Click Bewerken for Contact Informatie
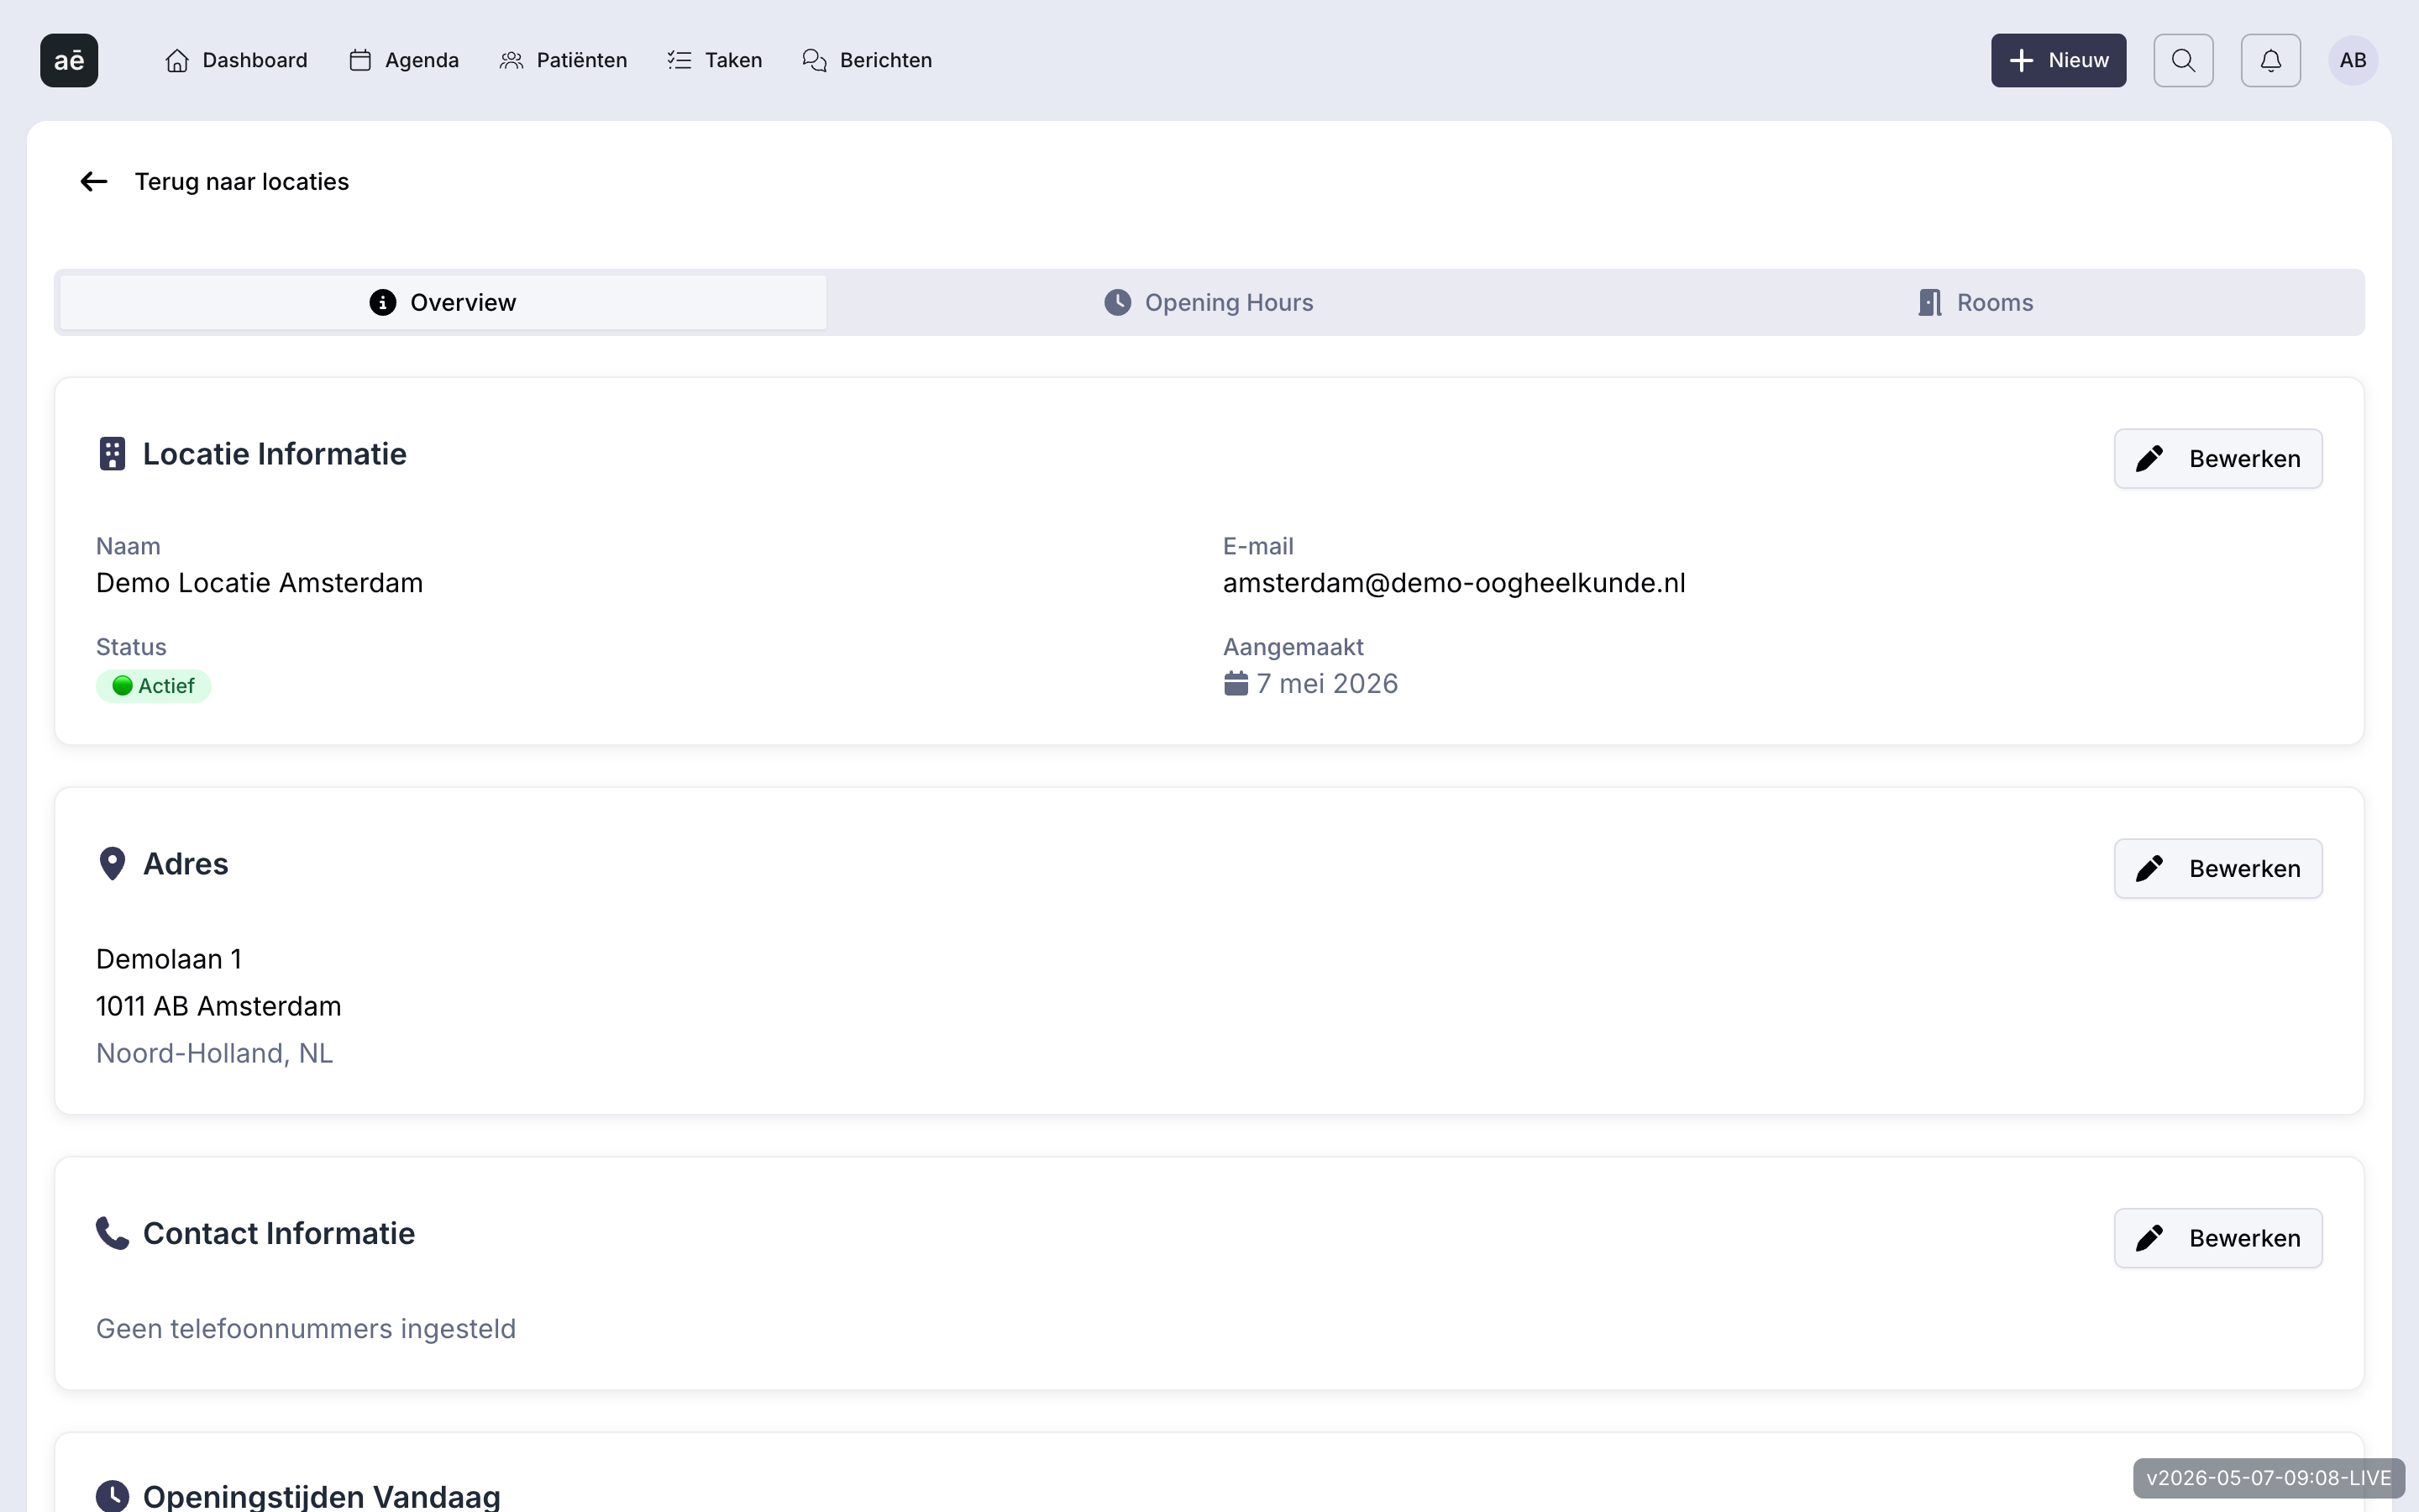2419x1512 pixels. click(x=2218, y=1238)
